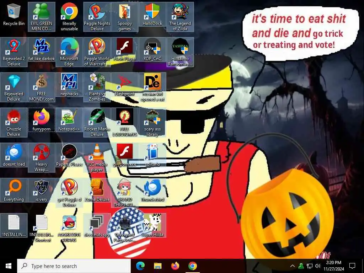This screenshot has width=364, height=273.
Task: Expand the hidden system tray icons
Action: 293,266
